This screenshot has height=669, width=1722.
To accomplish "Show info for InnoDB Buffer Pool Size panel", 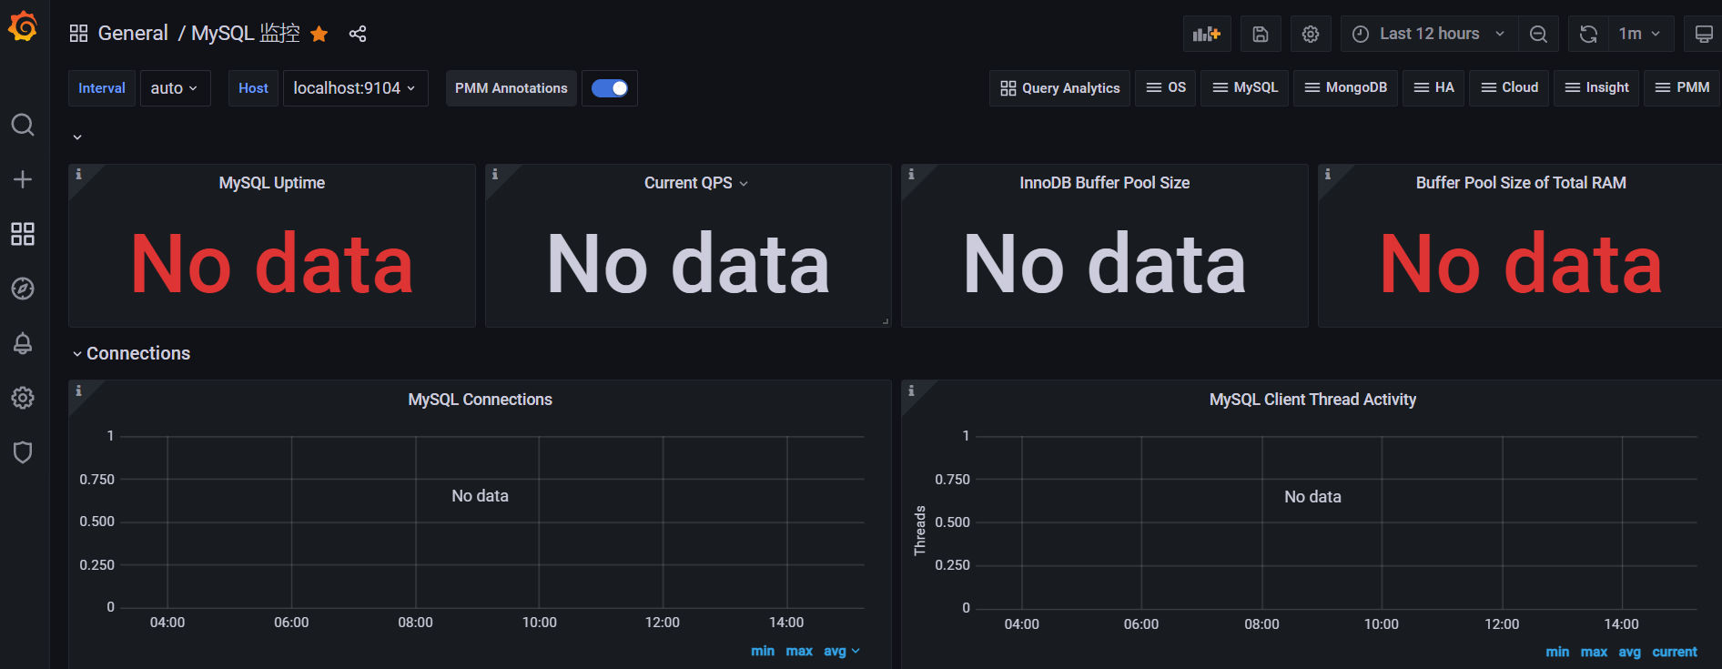I will 911,174.
